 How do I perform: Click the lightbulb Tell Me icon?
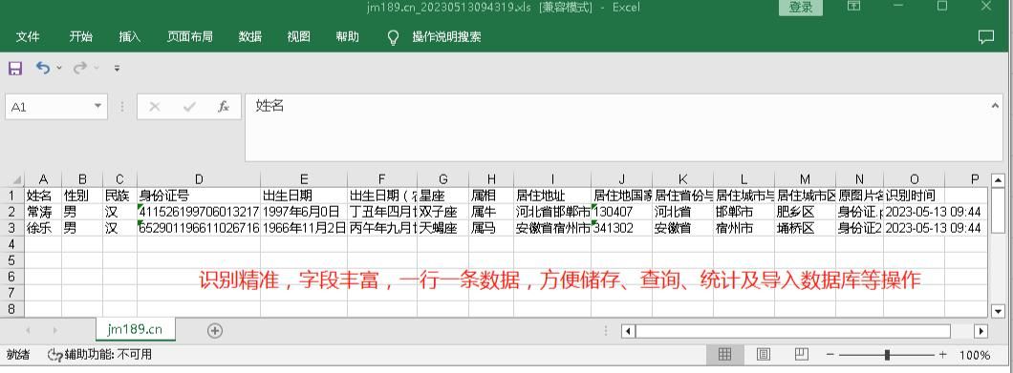[x=393, y=37]
